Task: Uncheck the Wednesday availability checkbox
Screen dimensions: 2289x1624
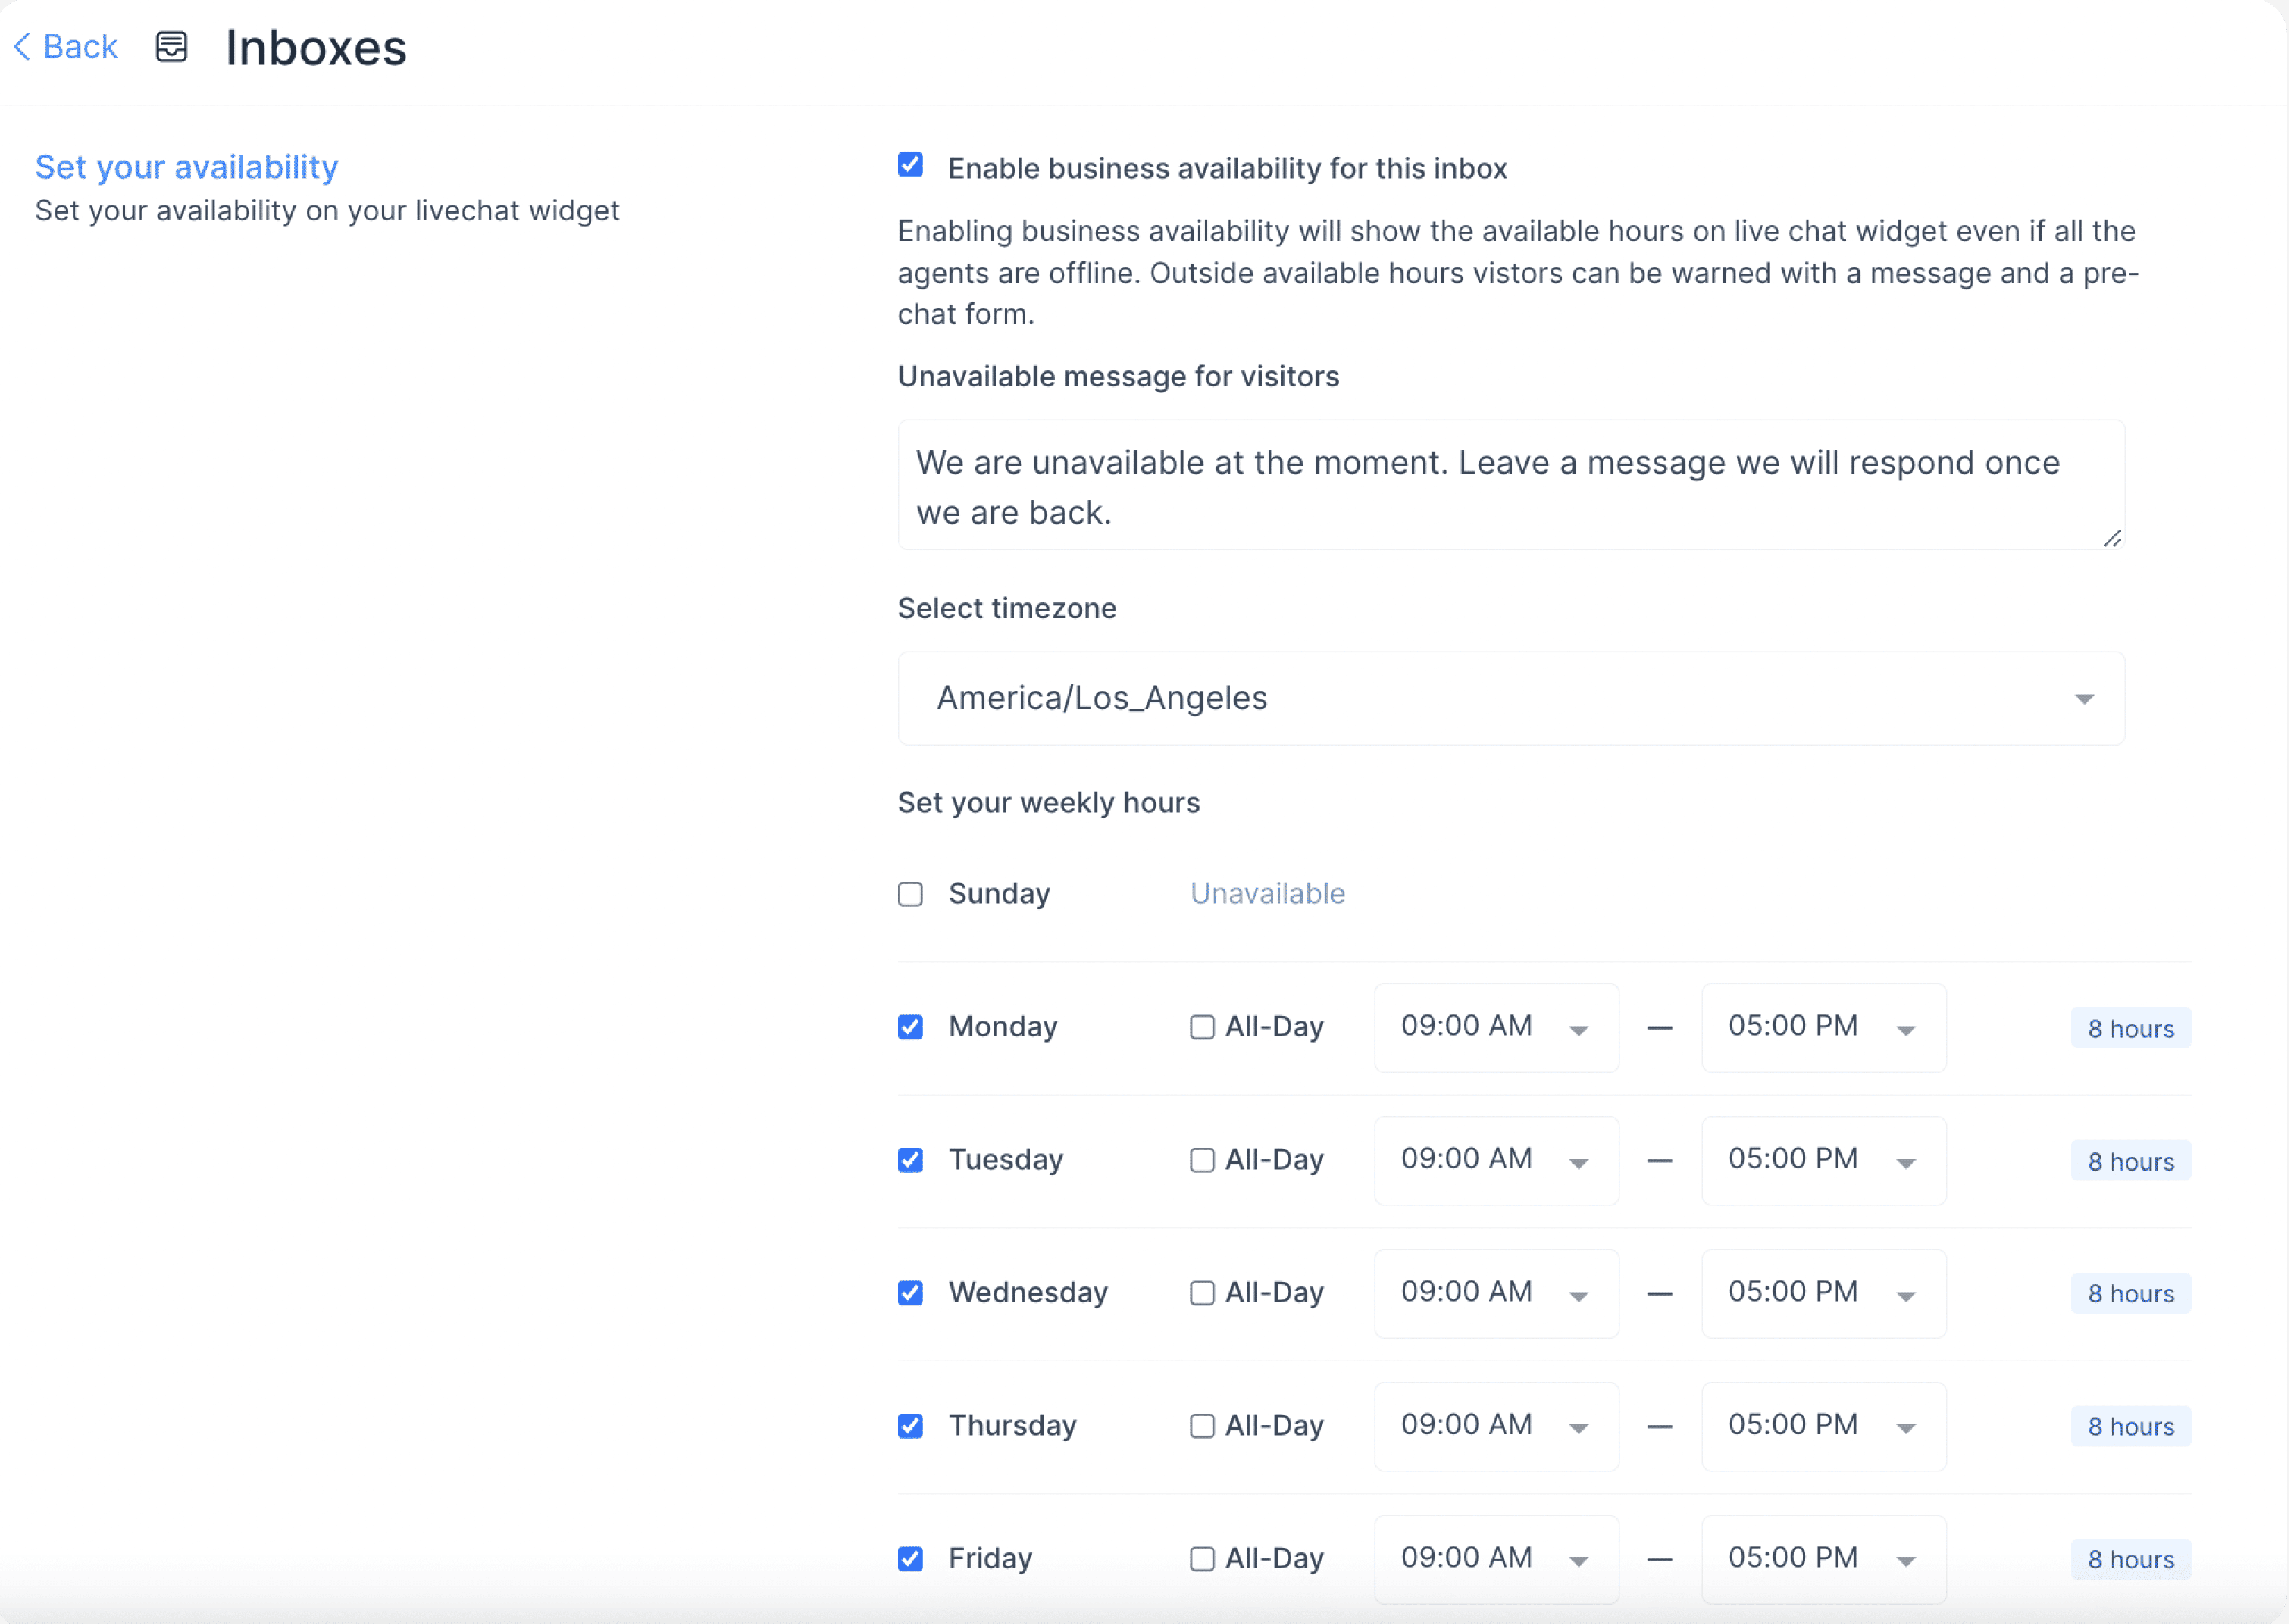Action: [x=910, y=1293]
